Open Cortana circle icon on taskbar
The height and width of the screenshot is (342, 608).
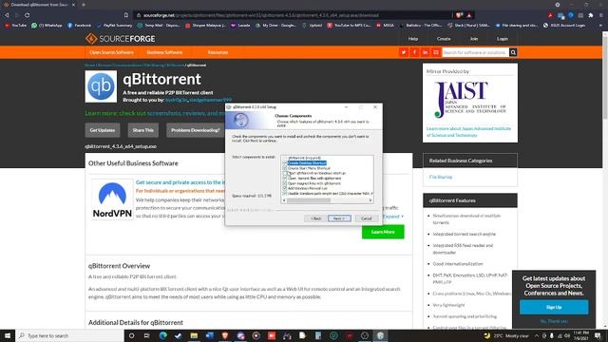pyautogui.click(x=131, y=335)
